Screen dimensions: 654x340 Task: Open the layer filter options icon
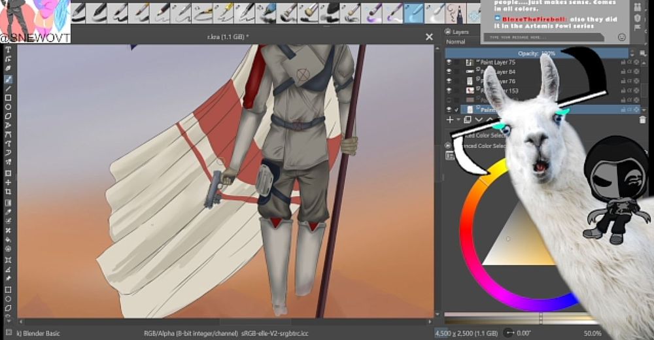pyautogui.click(x=643, y=53)
